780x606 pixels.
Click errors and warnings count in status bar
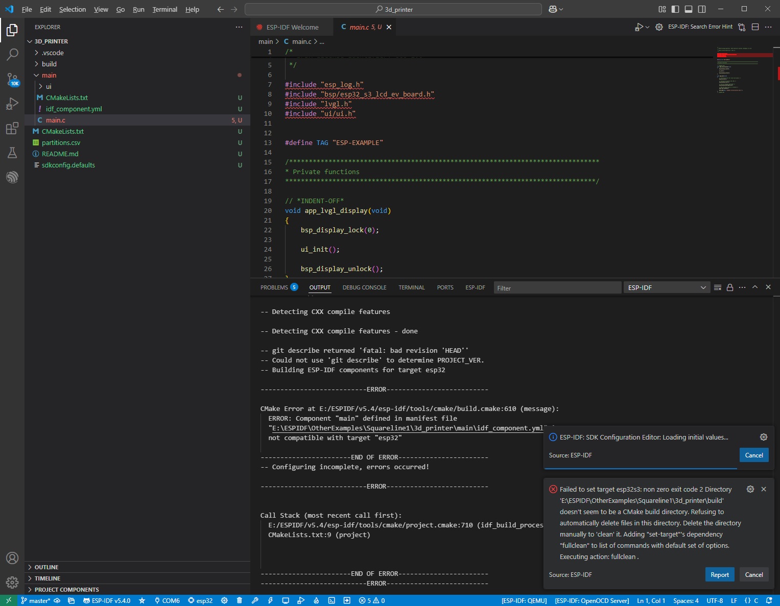(372, 601)
